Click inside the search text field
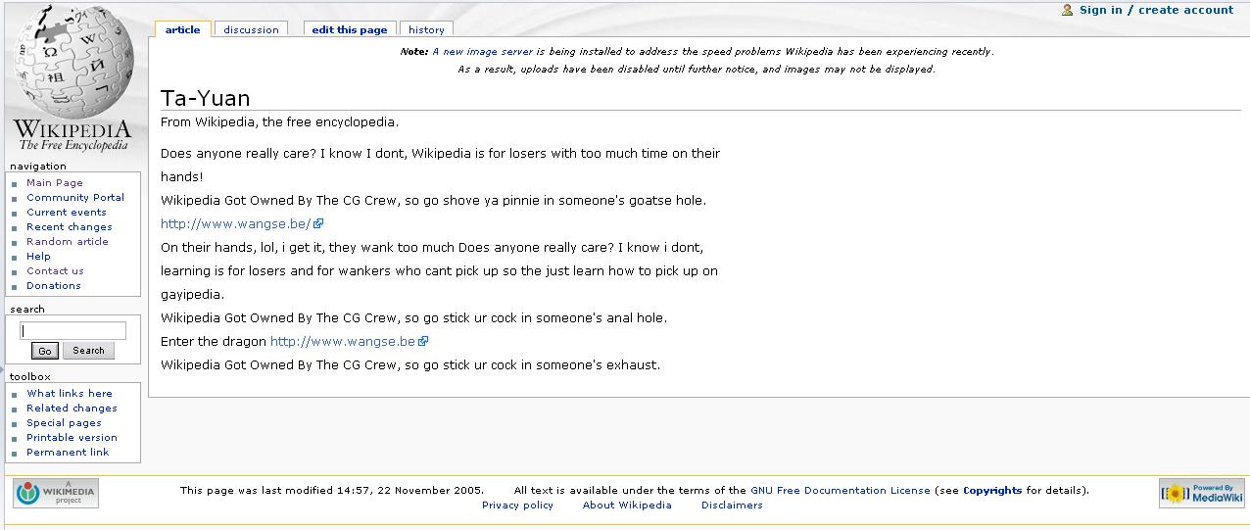The image size is (1250, 530). click(x=73, y=331)
